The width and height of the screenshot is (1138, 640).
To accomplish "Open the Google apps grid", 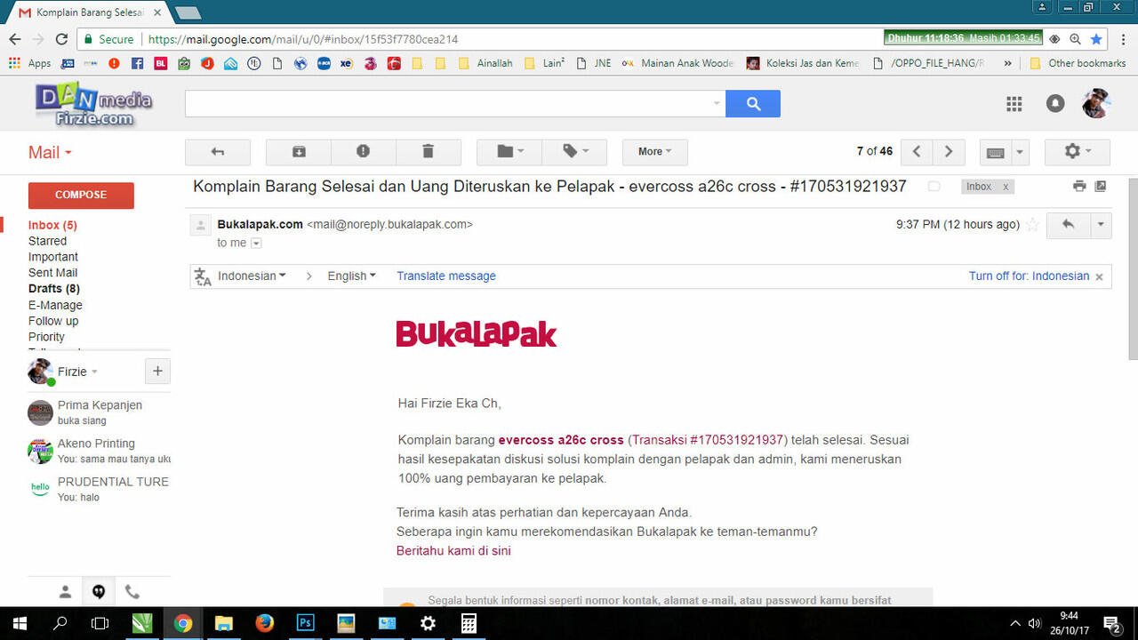I will 1014,104.
